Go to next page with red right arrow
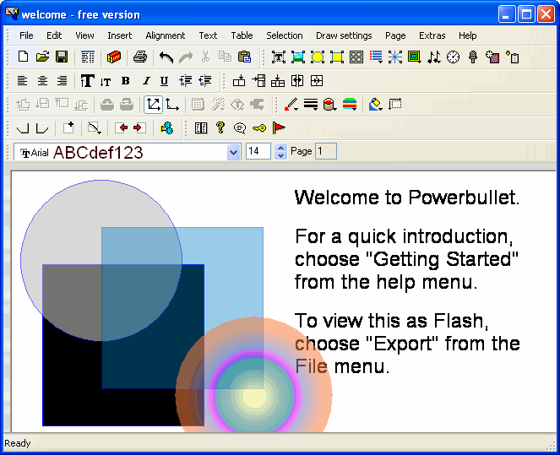The height and width of the screenshot is (455, 560). coord(139,127)
